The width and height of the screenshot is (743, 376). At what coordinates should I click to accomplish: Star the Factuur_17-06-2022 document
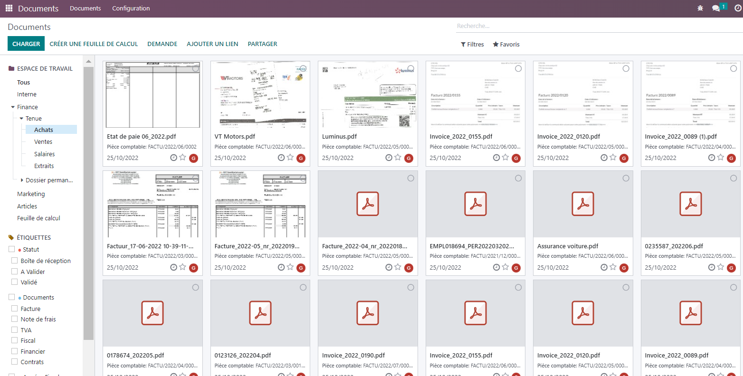[x=182, y=267]
